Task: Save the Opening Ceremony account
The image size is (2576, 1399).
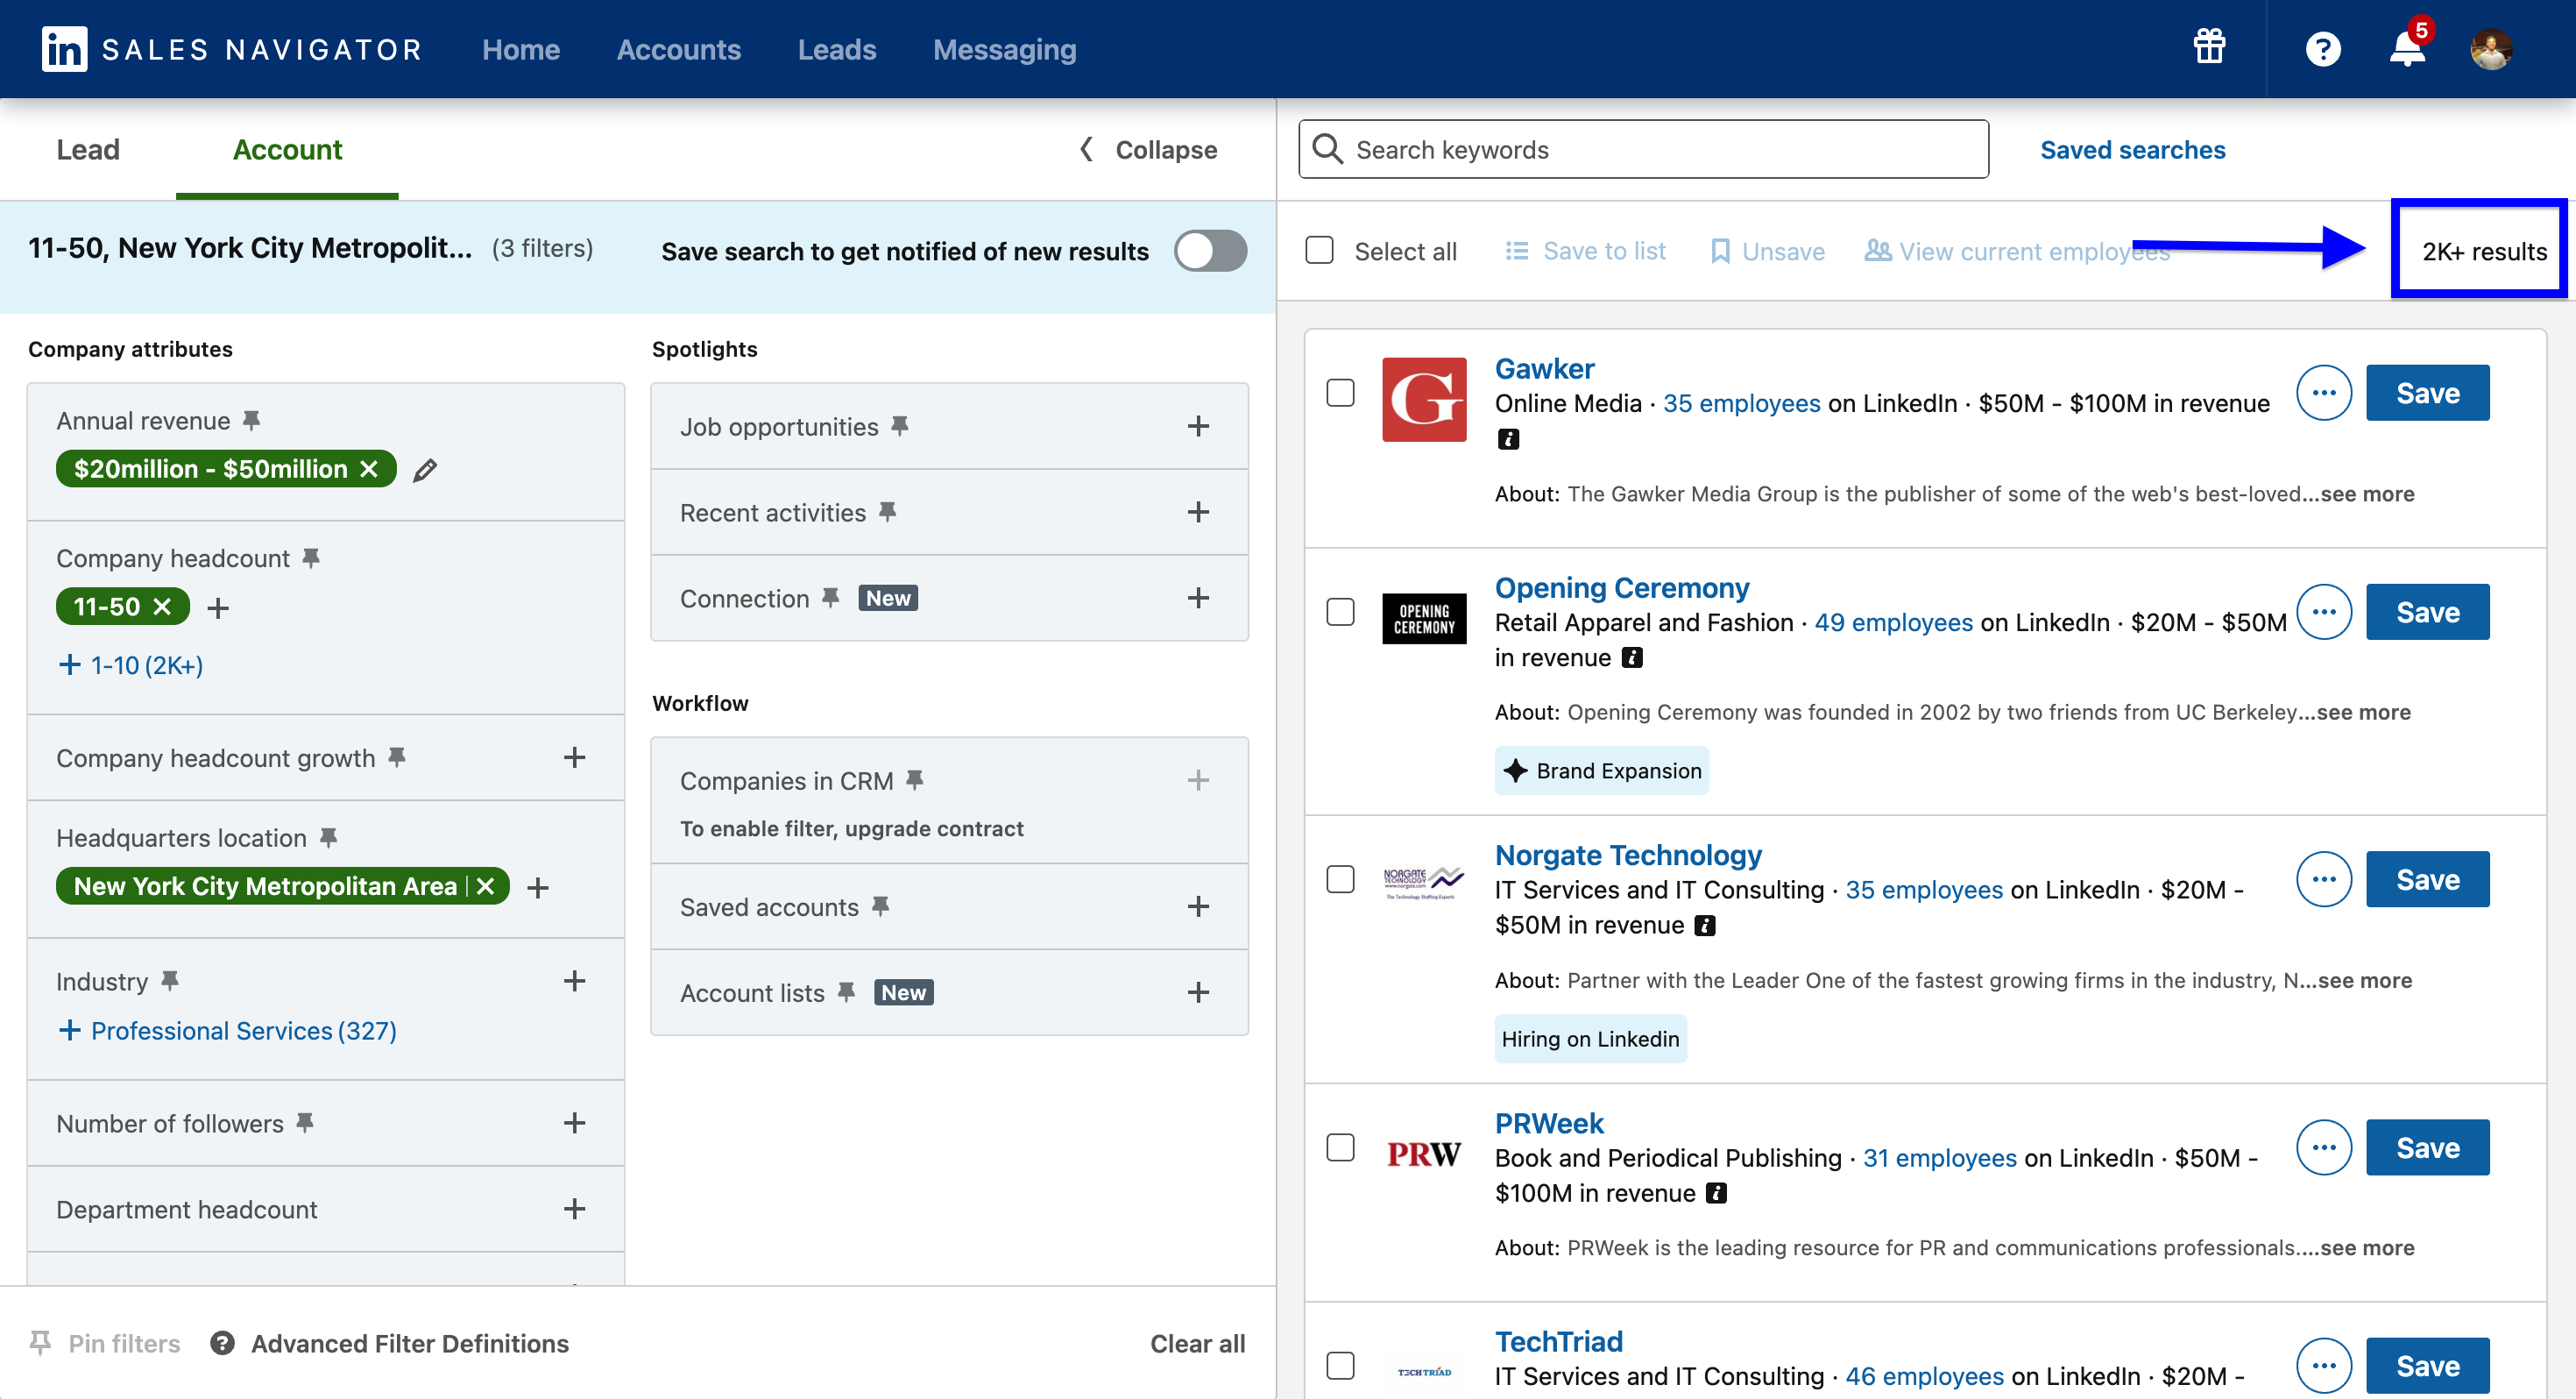Action: coord(2427,612)
